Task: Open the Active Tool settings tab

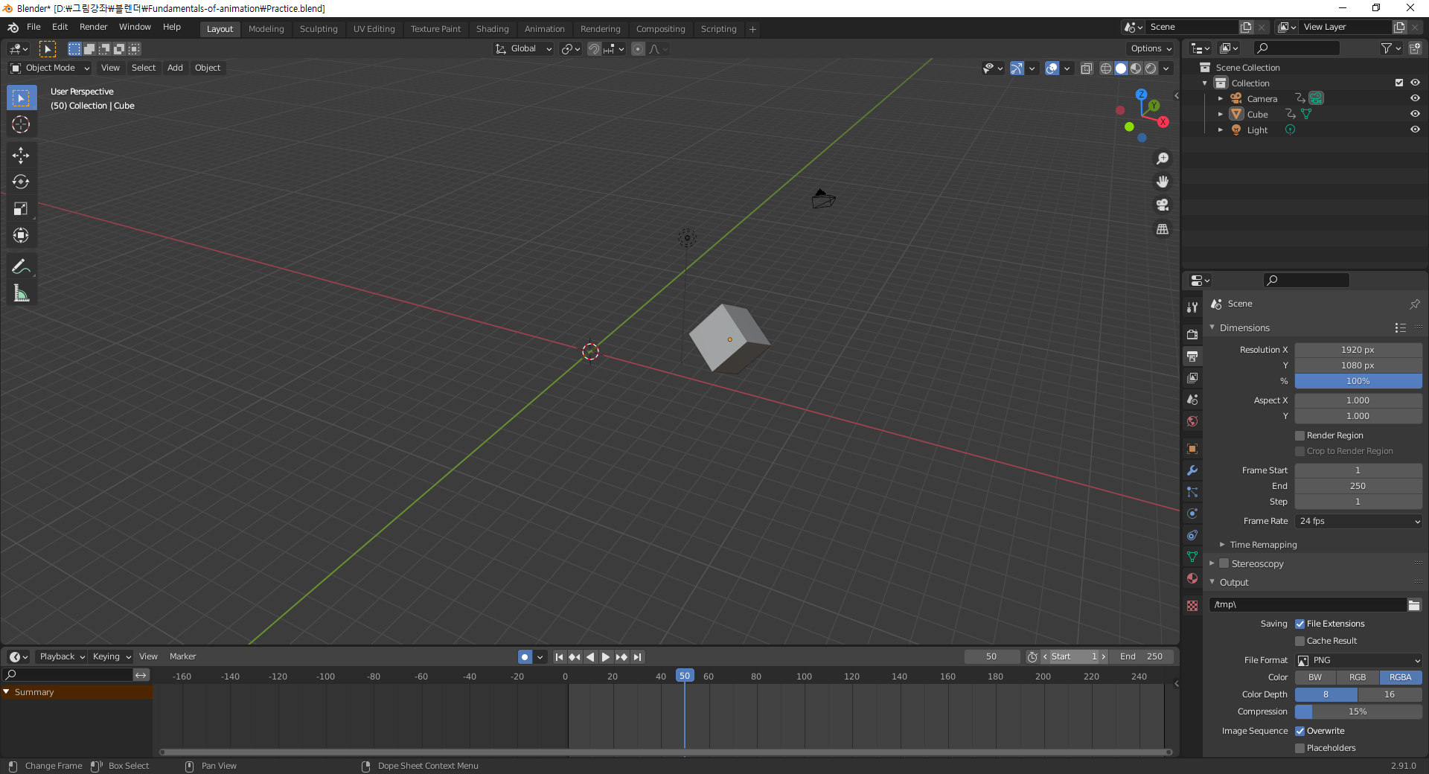Action: tap(1192, 307)
